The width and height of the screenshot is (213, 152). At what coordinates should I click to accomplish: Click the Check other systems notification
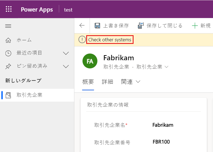click(110, 40)
